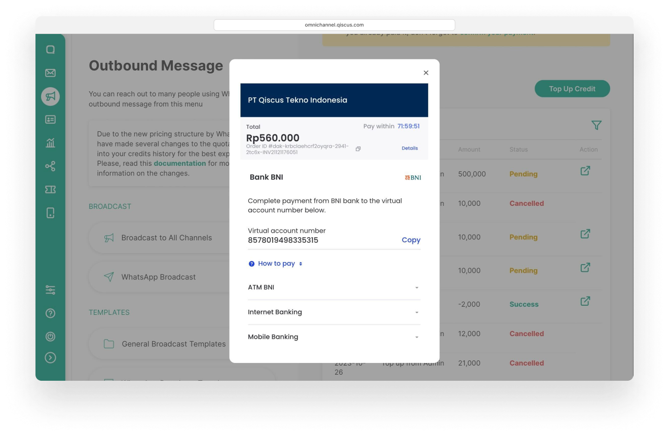Open the documentation link

tap(180, 163)
